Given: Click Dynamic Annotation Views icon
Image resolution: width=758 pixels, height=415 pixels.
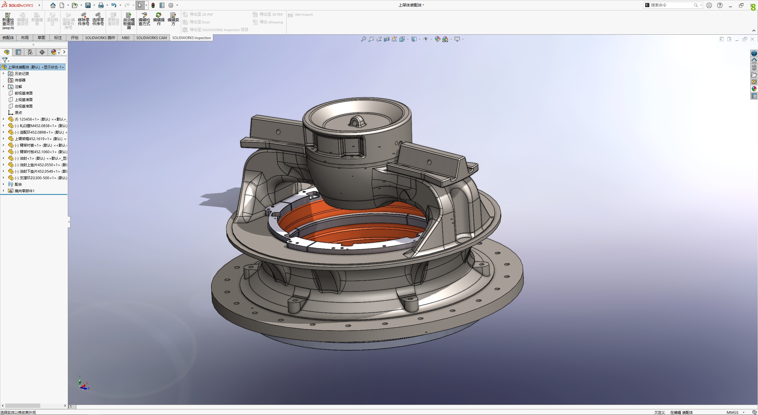Looking at the screenshot, I should (394, 39).
